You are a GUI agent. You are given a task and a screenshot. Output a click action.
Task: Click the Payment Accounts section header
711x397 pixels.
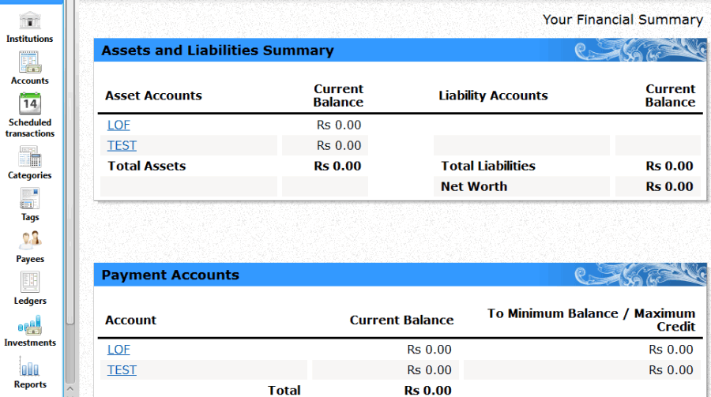400,275
